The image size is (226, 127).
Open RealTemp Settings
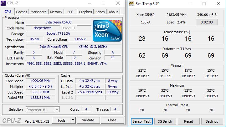point(212,121)
